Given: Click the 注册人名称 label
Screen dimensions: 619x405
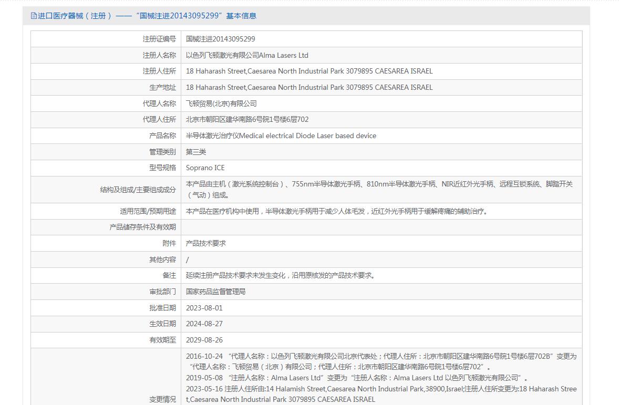Looking at the screenshot, I should point(159,55).
